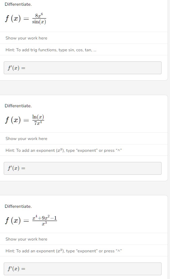Expand "Show your work here" for the polynomial quotient problem
Viewport: 170px width, 279px height.
pyautogui.click(x=26, y=239)
